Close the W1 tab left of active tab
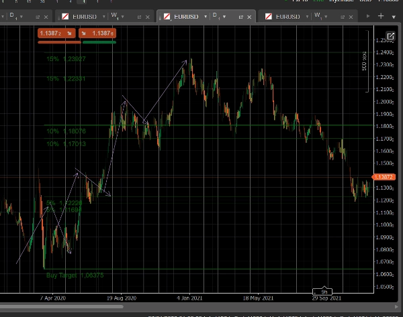Image resolution: width=403 pixels, height=317 pixels. pyautogui.click(x=148, y=17)
